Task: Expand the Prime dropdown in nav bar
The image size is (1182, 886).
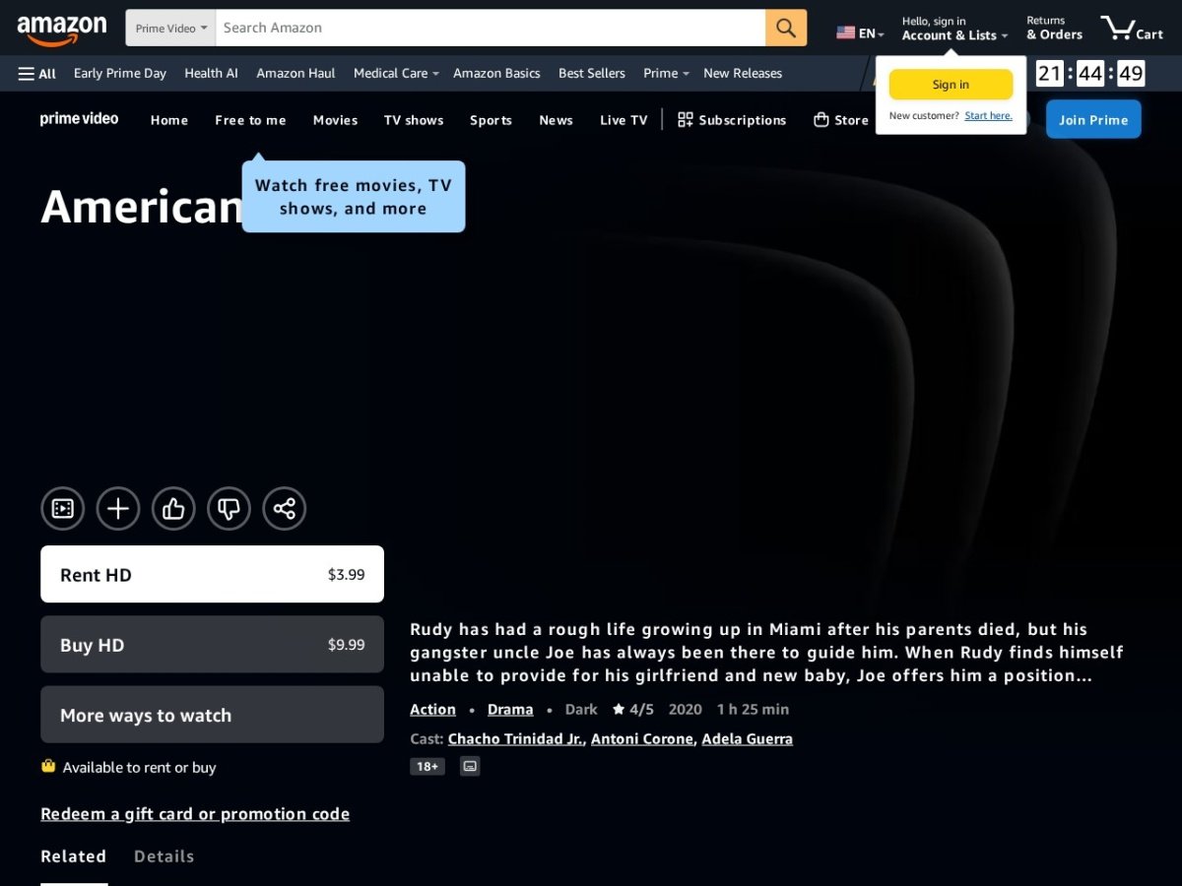Action: click(x=666, y=74)
